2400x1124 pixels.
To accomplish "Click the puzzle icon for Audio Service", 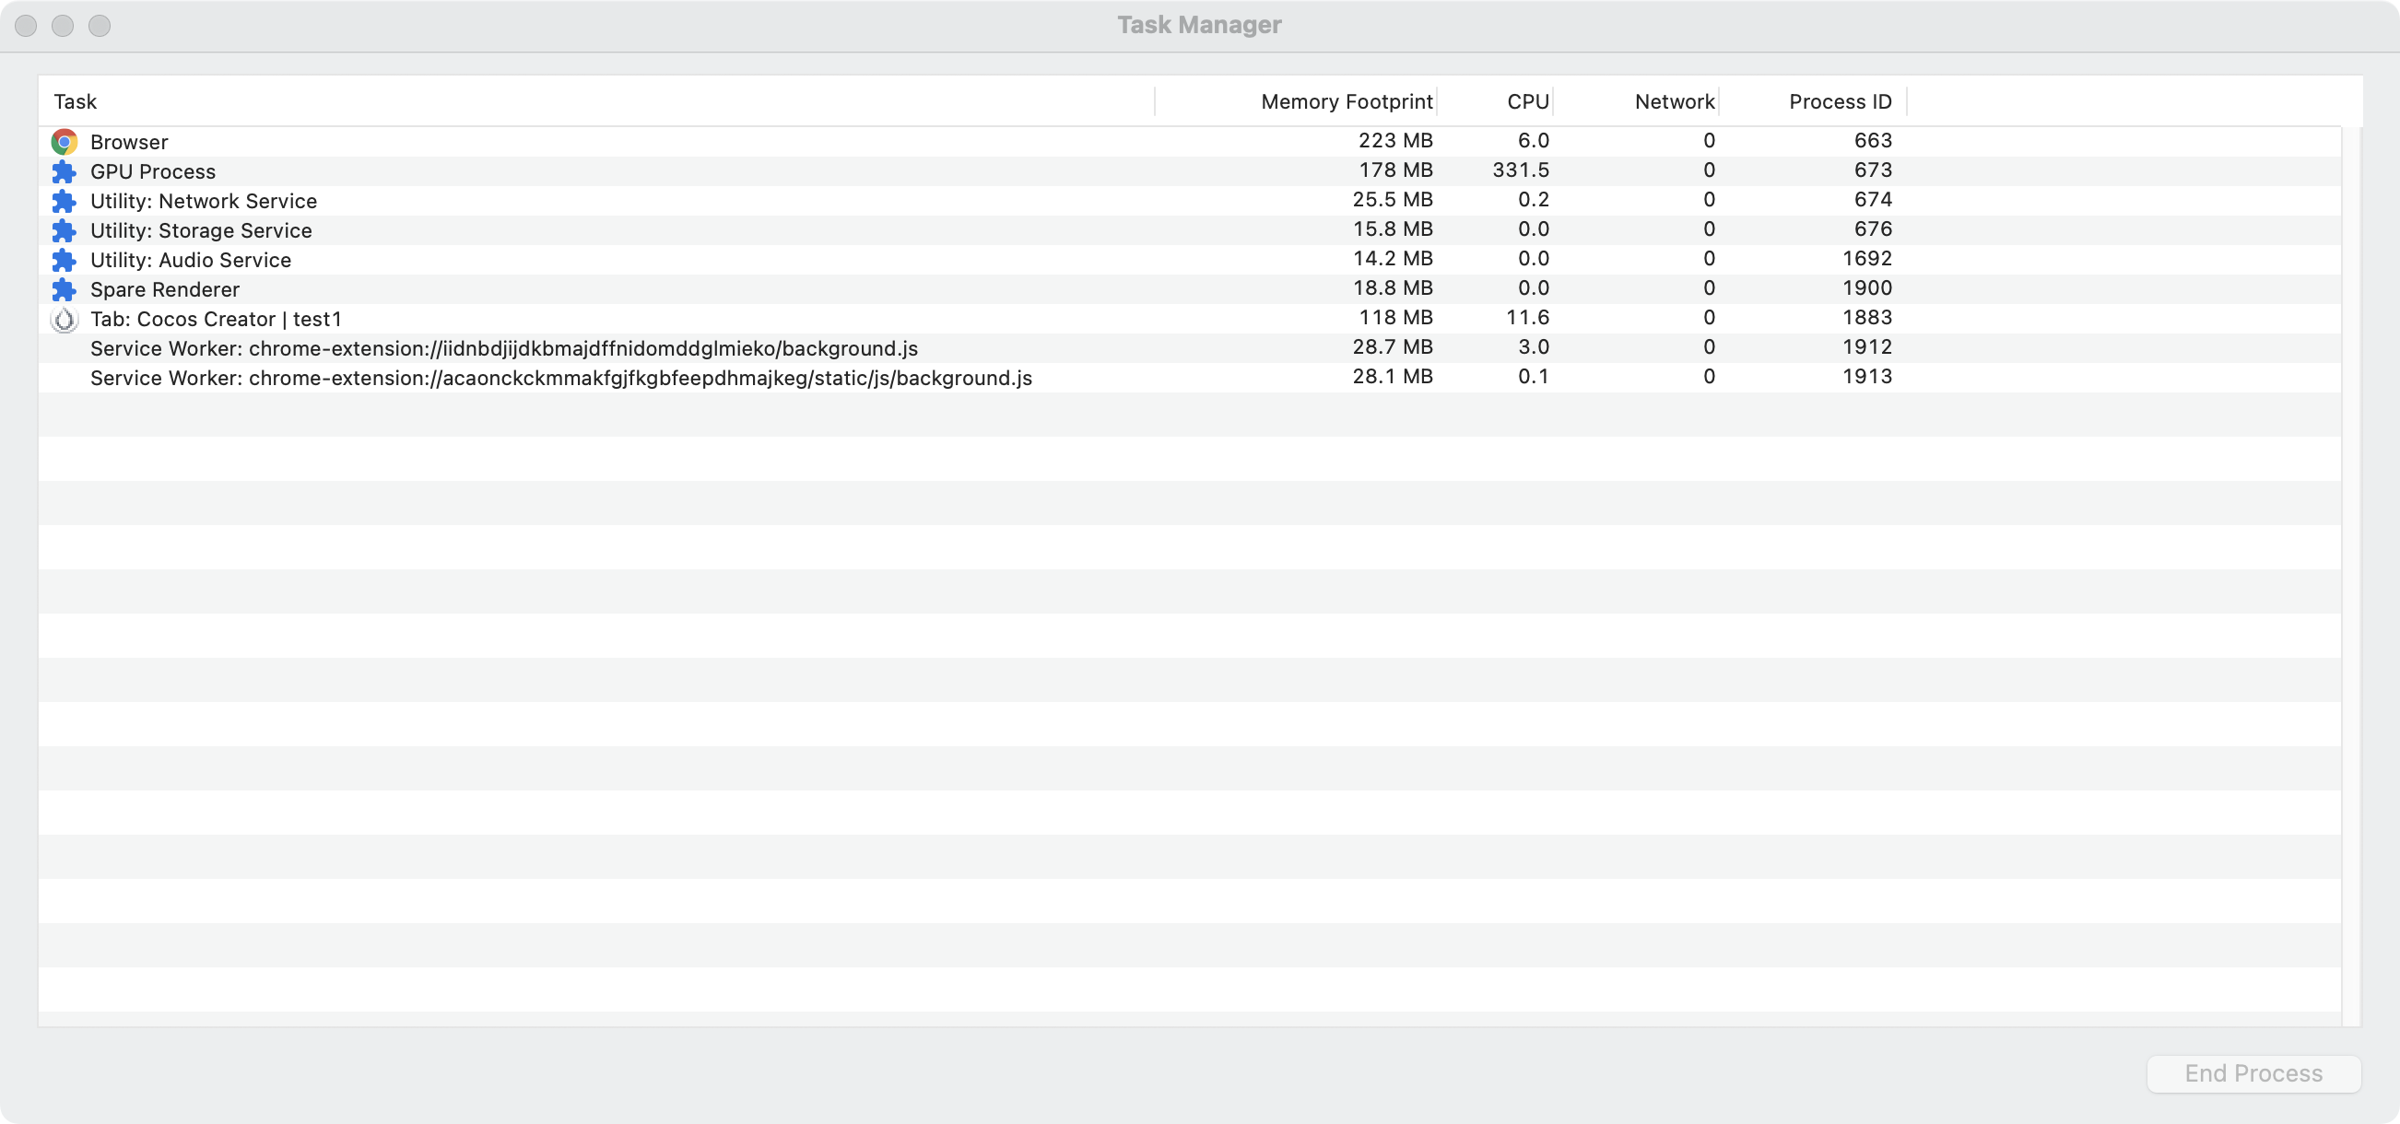I will 64,260.
